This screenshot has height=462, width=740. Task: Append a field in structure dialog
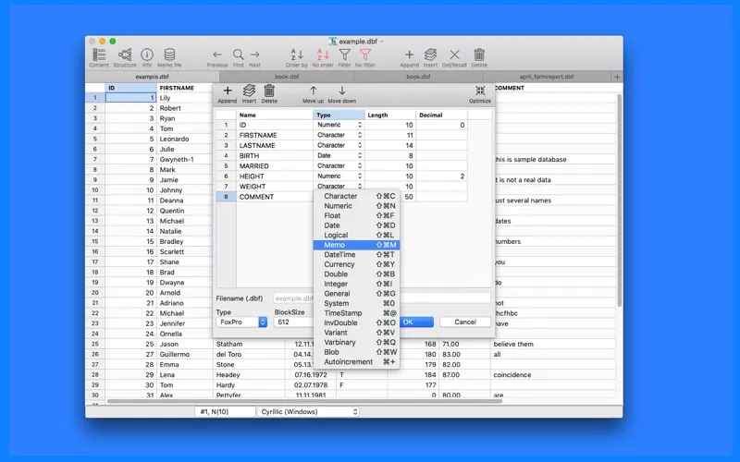[227, 91]
